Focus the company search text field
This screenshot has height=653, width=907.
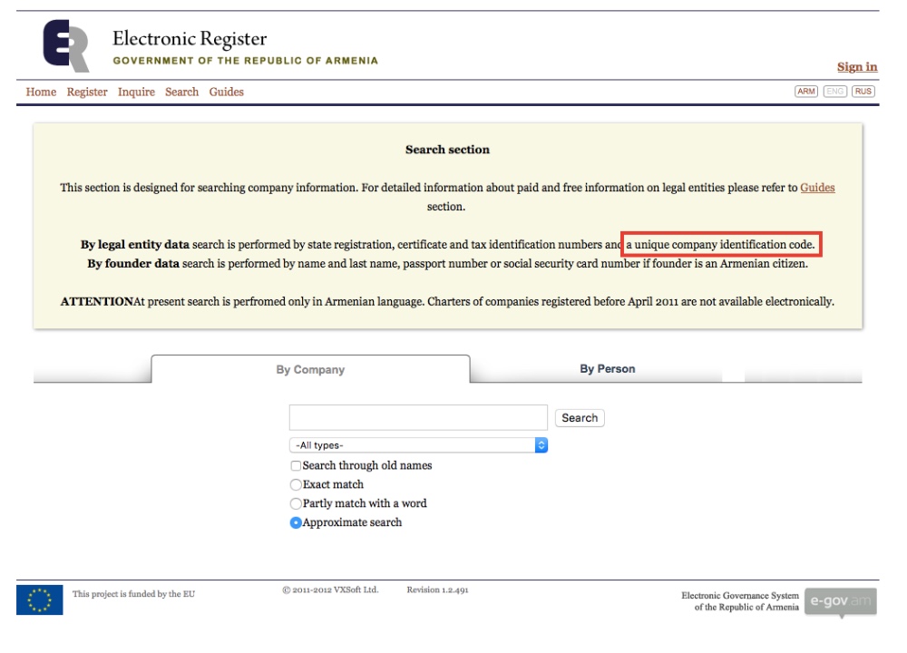click(418, 417)
